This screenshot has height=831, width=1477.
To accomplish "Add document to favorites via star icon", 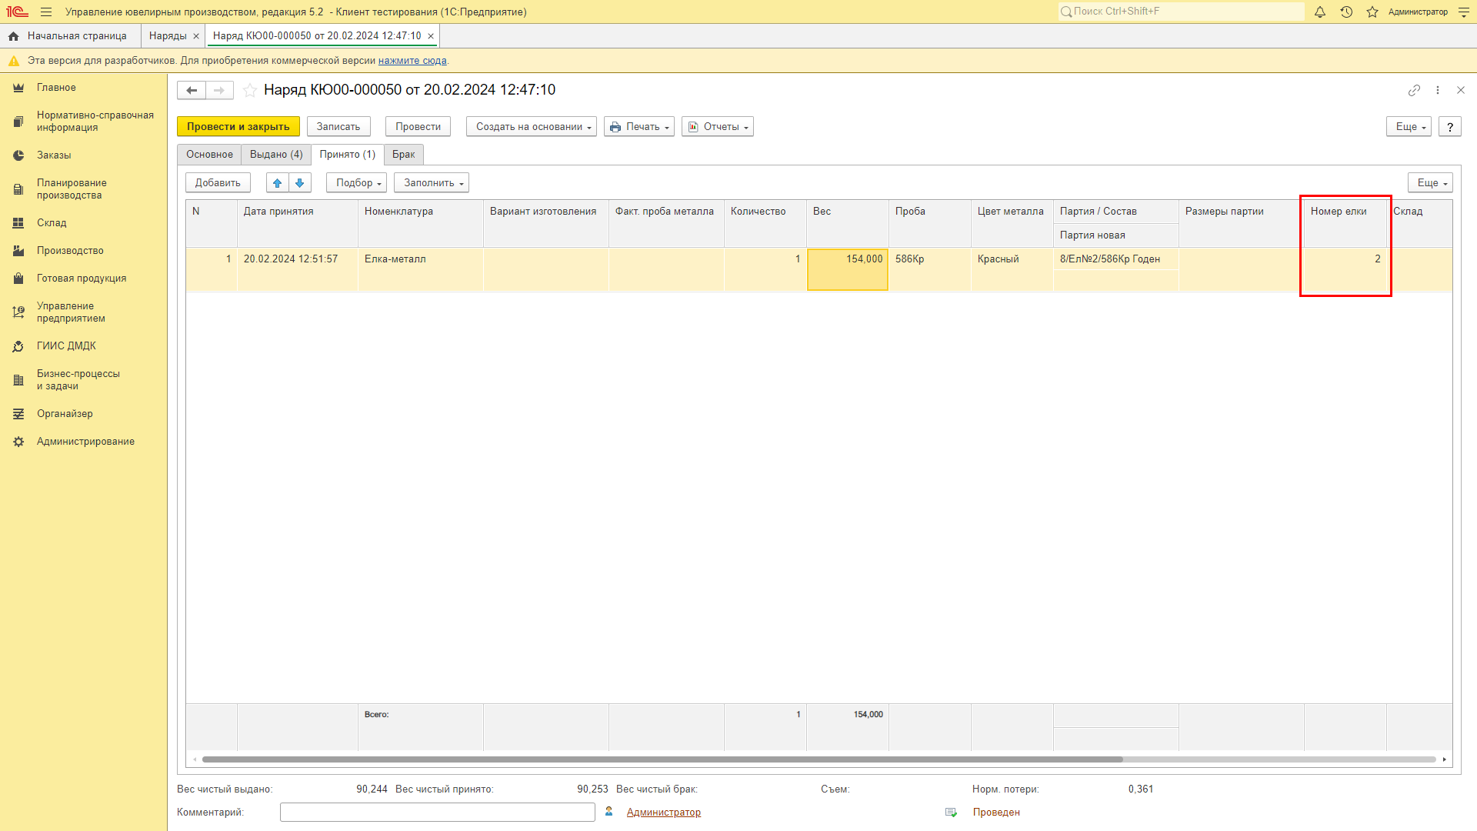I will (250, 90).
